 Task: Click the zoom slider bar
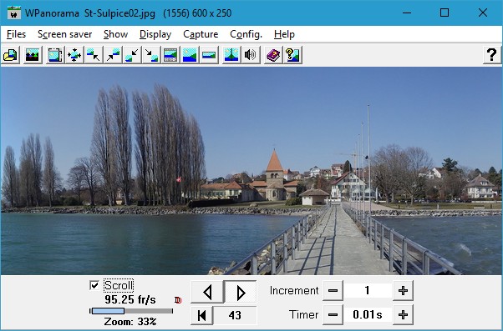tap(131, 311)
